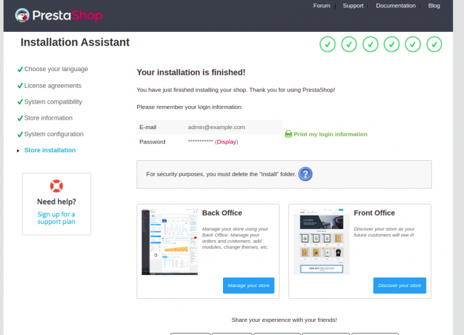
Task: Open Documentation from the top navigation
Action: (x=395, y=6)
